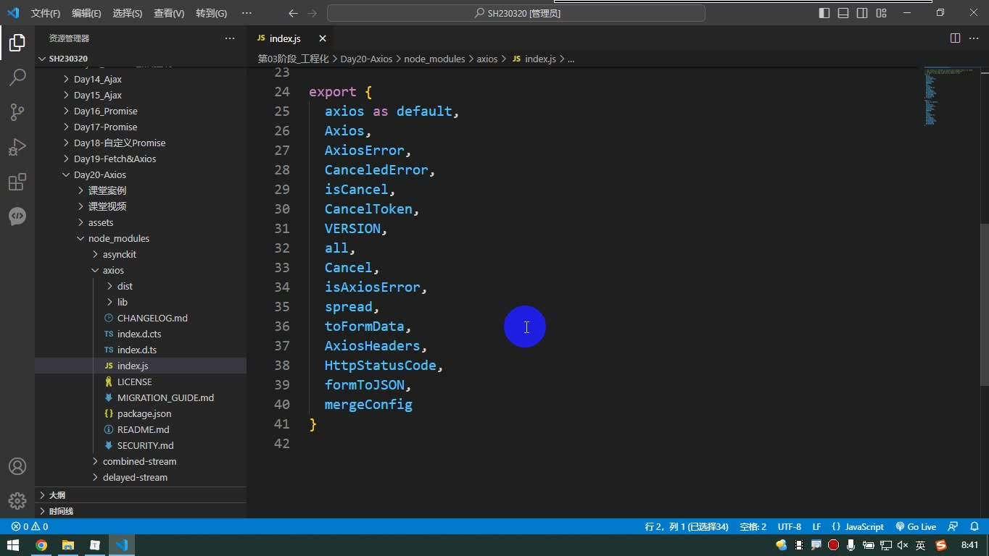This screenshot has width=989, height=556.
Task: Open the 文件(F) menu
Action: click(x=46, y=13)
